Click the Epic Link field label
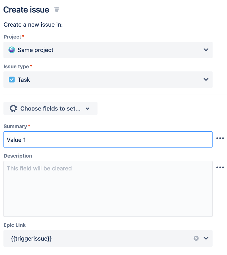This screenshot has width=227, height=255. 14,225
